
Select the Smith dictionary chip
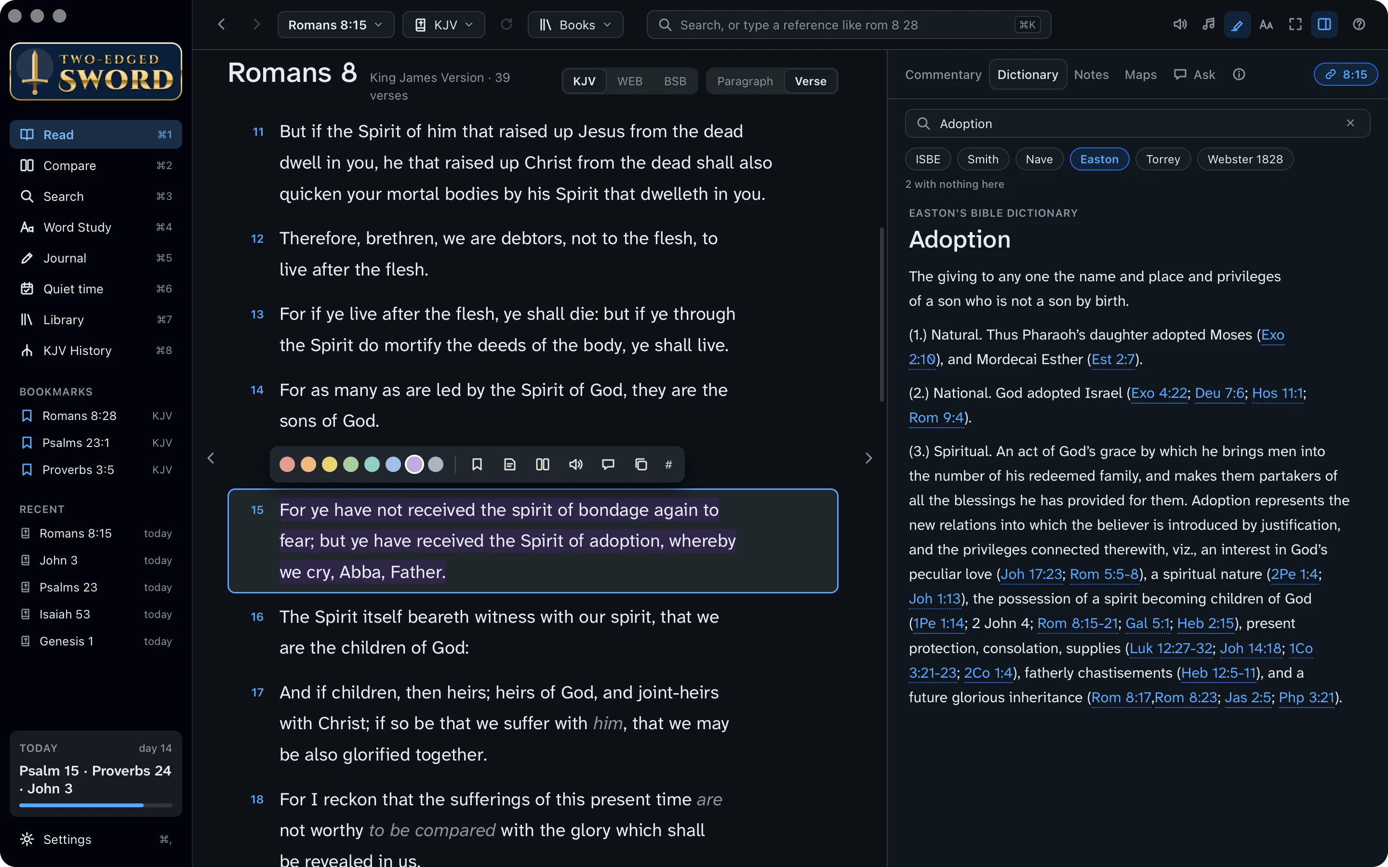(983, 159)
